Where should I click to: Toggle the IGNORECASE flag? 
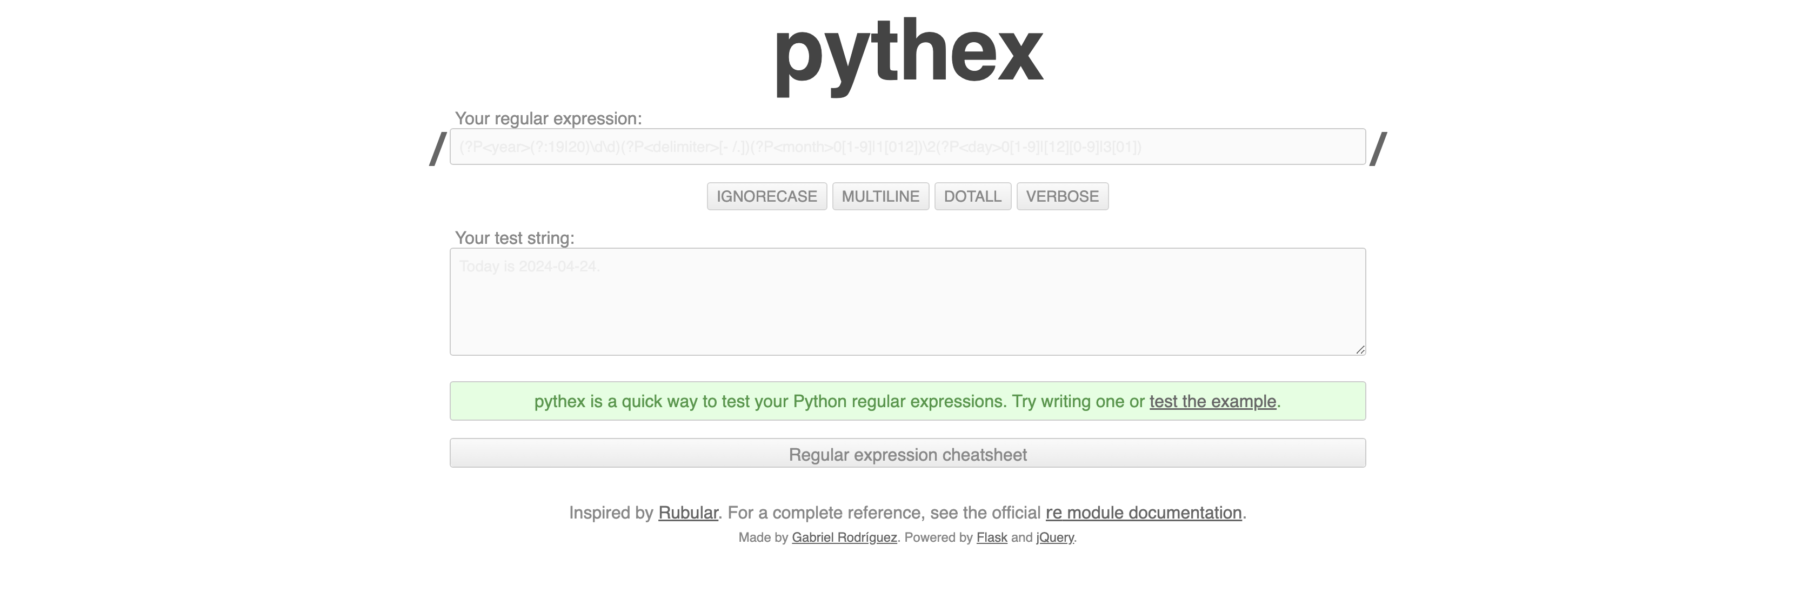(x=766, y=196)
